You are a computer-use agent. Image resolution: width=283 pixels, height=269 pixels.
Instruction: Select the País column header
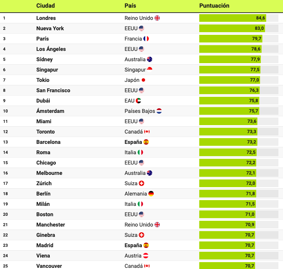[x=130, y=6]
